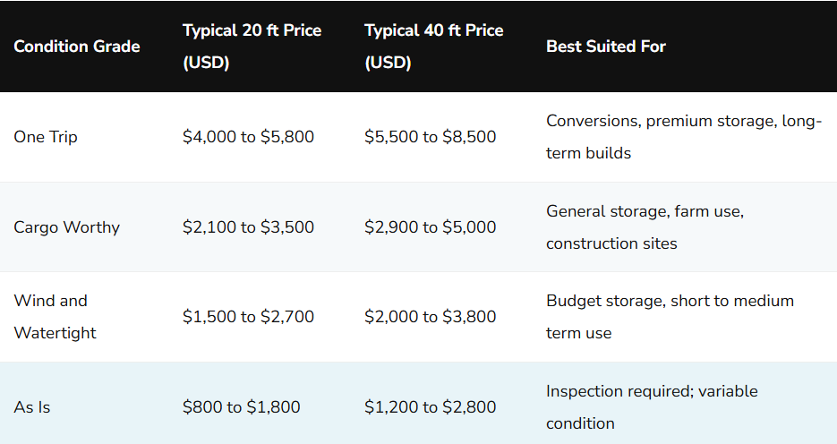837x444 pixels.
Task: Click the $2,000 to $3,800 price cell
Action: click(x=430, y=317)
